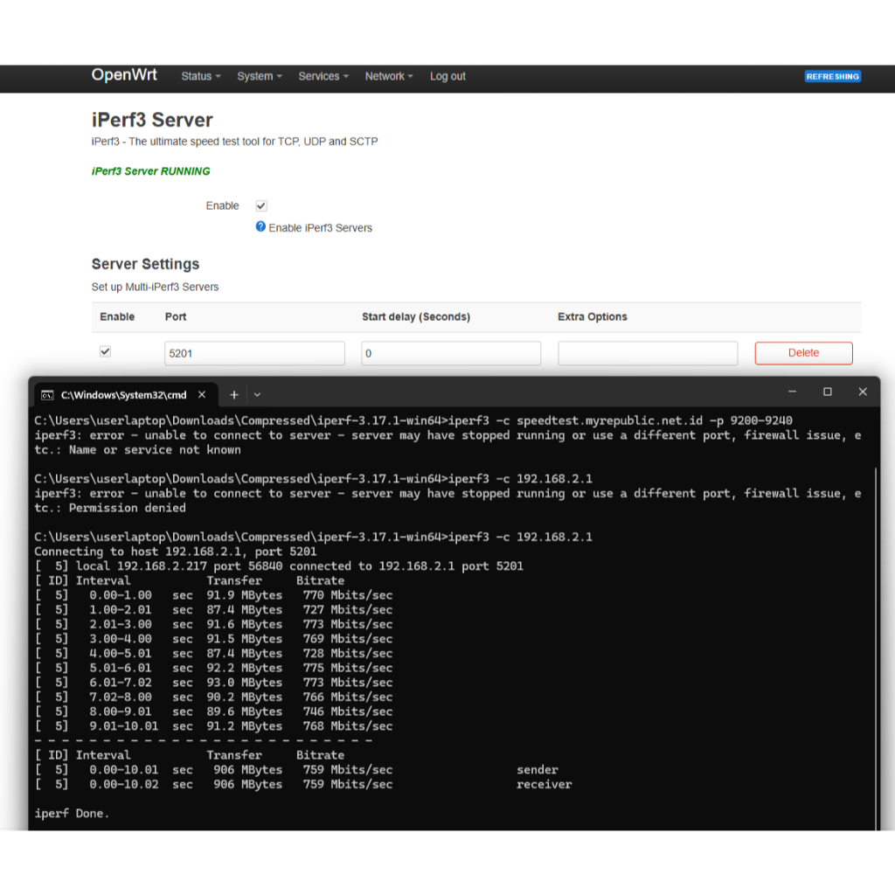The image size is (895, 895).
Task: Select the cmd terminal tab
Action: point(122,394)
